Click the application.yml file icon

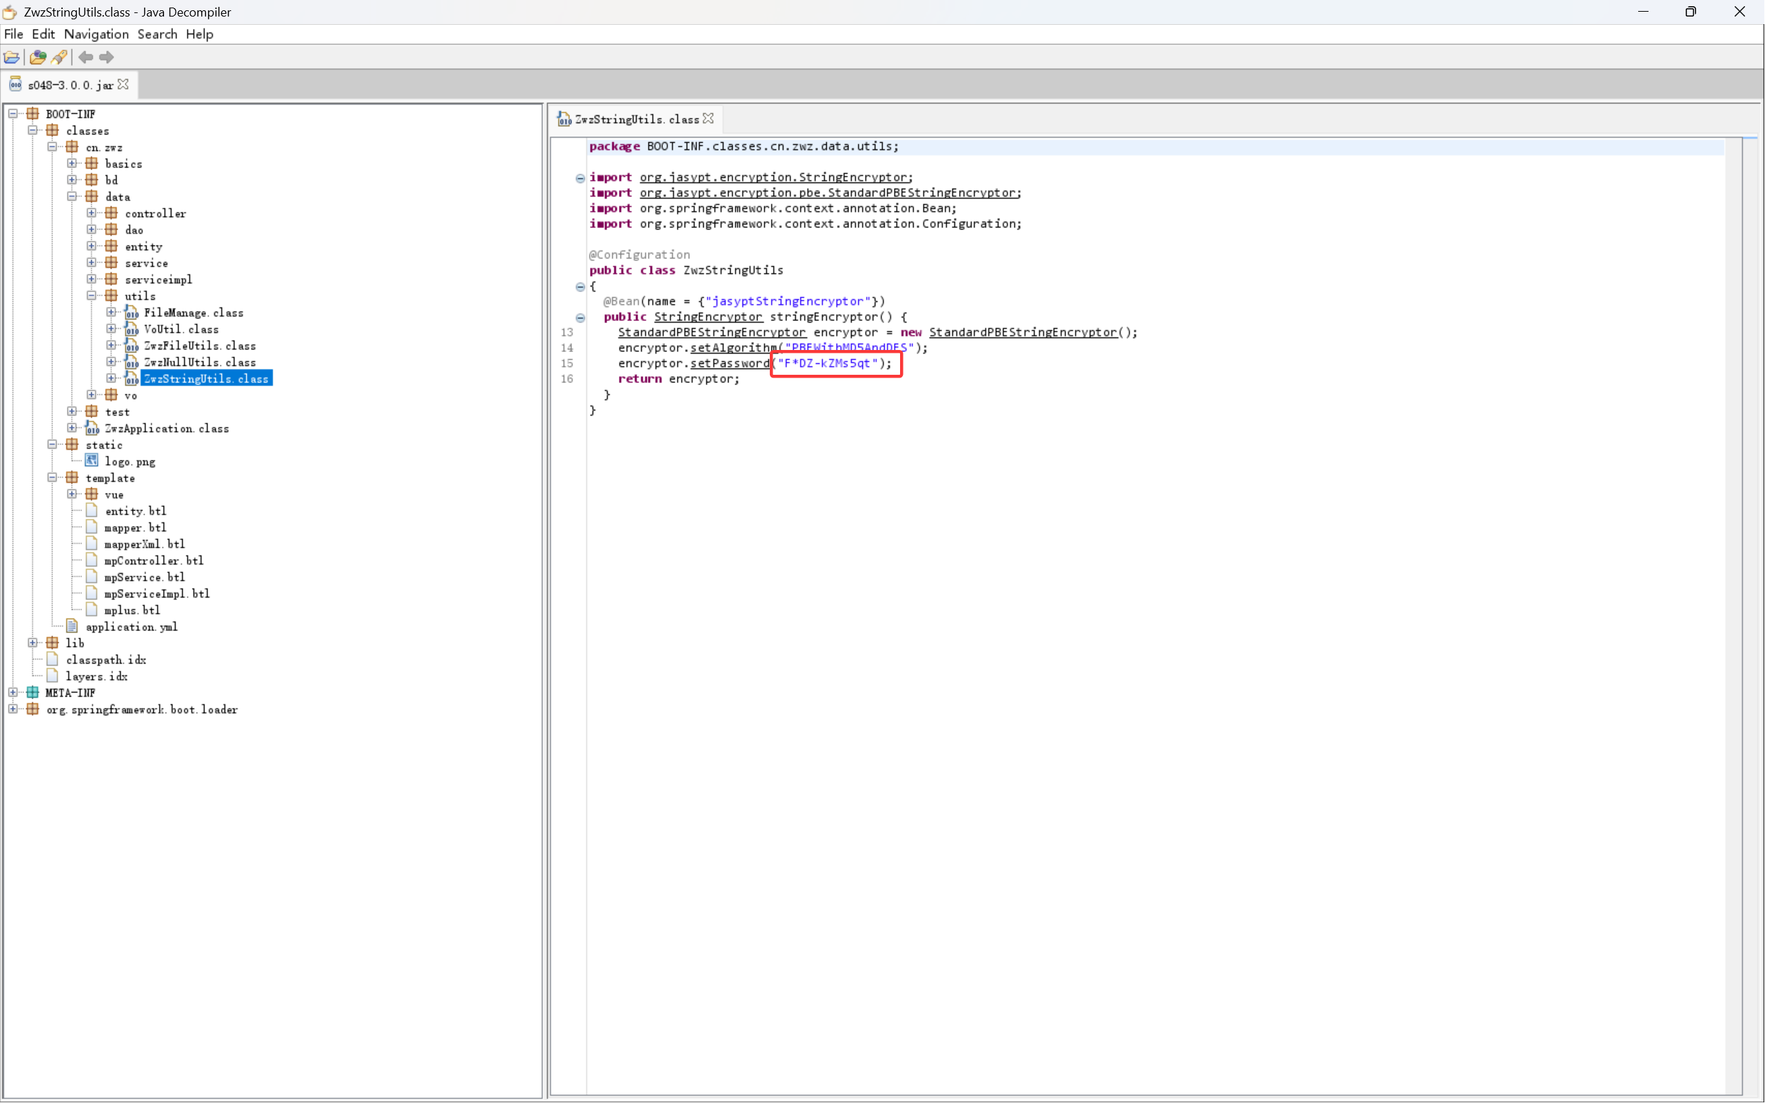72,626
